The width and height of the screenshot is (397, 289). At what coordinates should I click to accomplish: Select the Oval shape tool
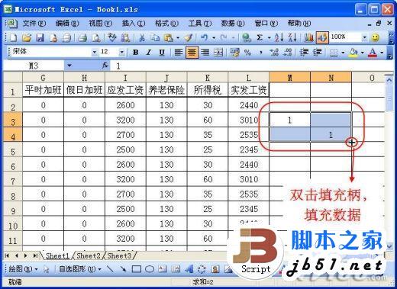tap(150, 269)
